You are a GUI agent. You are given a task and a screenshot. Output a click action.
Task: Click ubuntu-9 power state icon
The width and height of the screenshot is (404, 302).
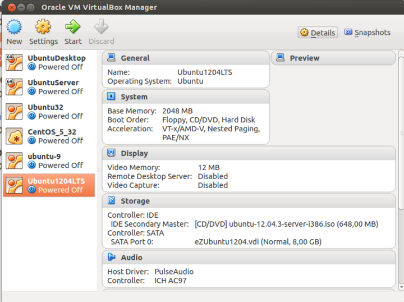click(31, 165)
